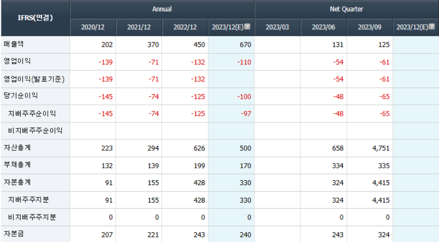Select the 자본금 row label
439x242 pixels.
point(14,234)
